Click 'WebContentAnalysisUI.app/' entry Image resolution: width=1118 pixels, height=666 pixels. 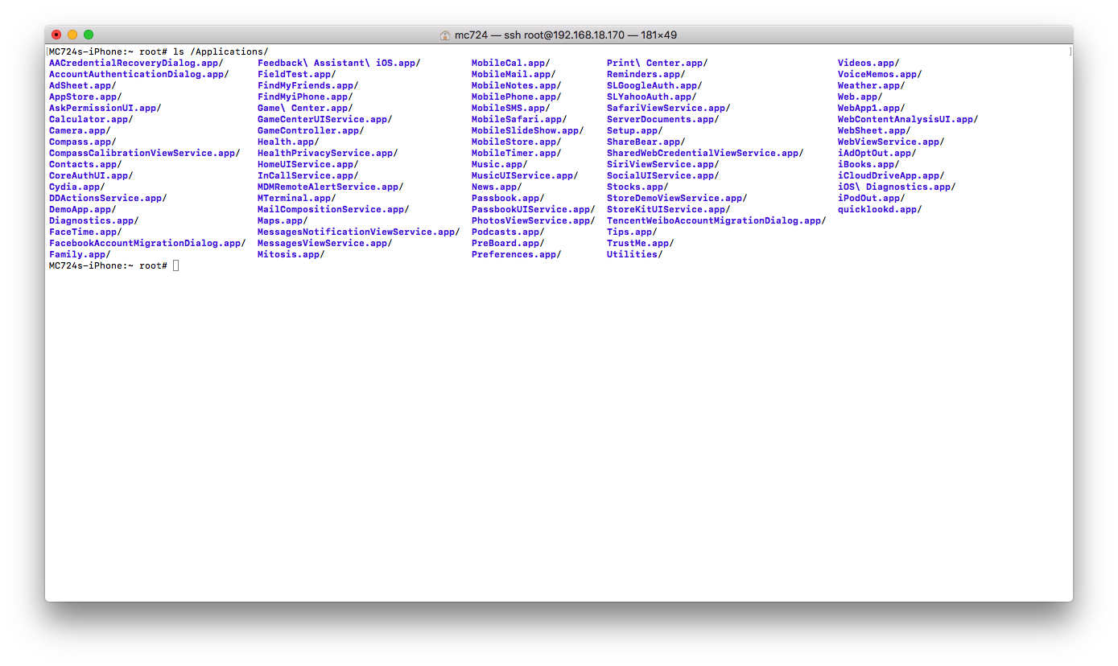908,119
